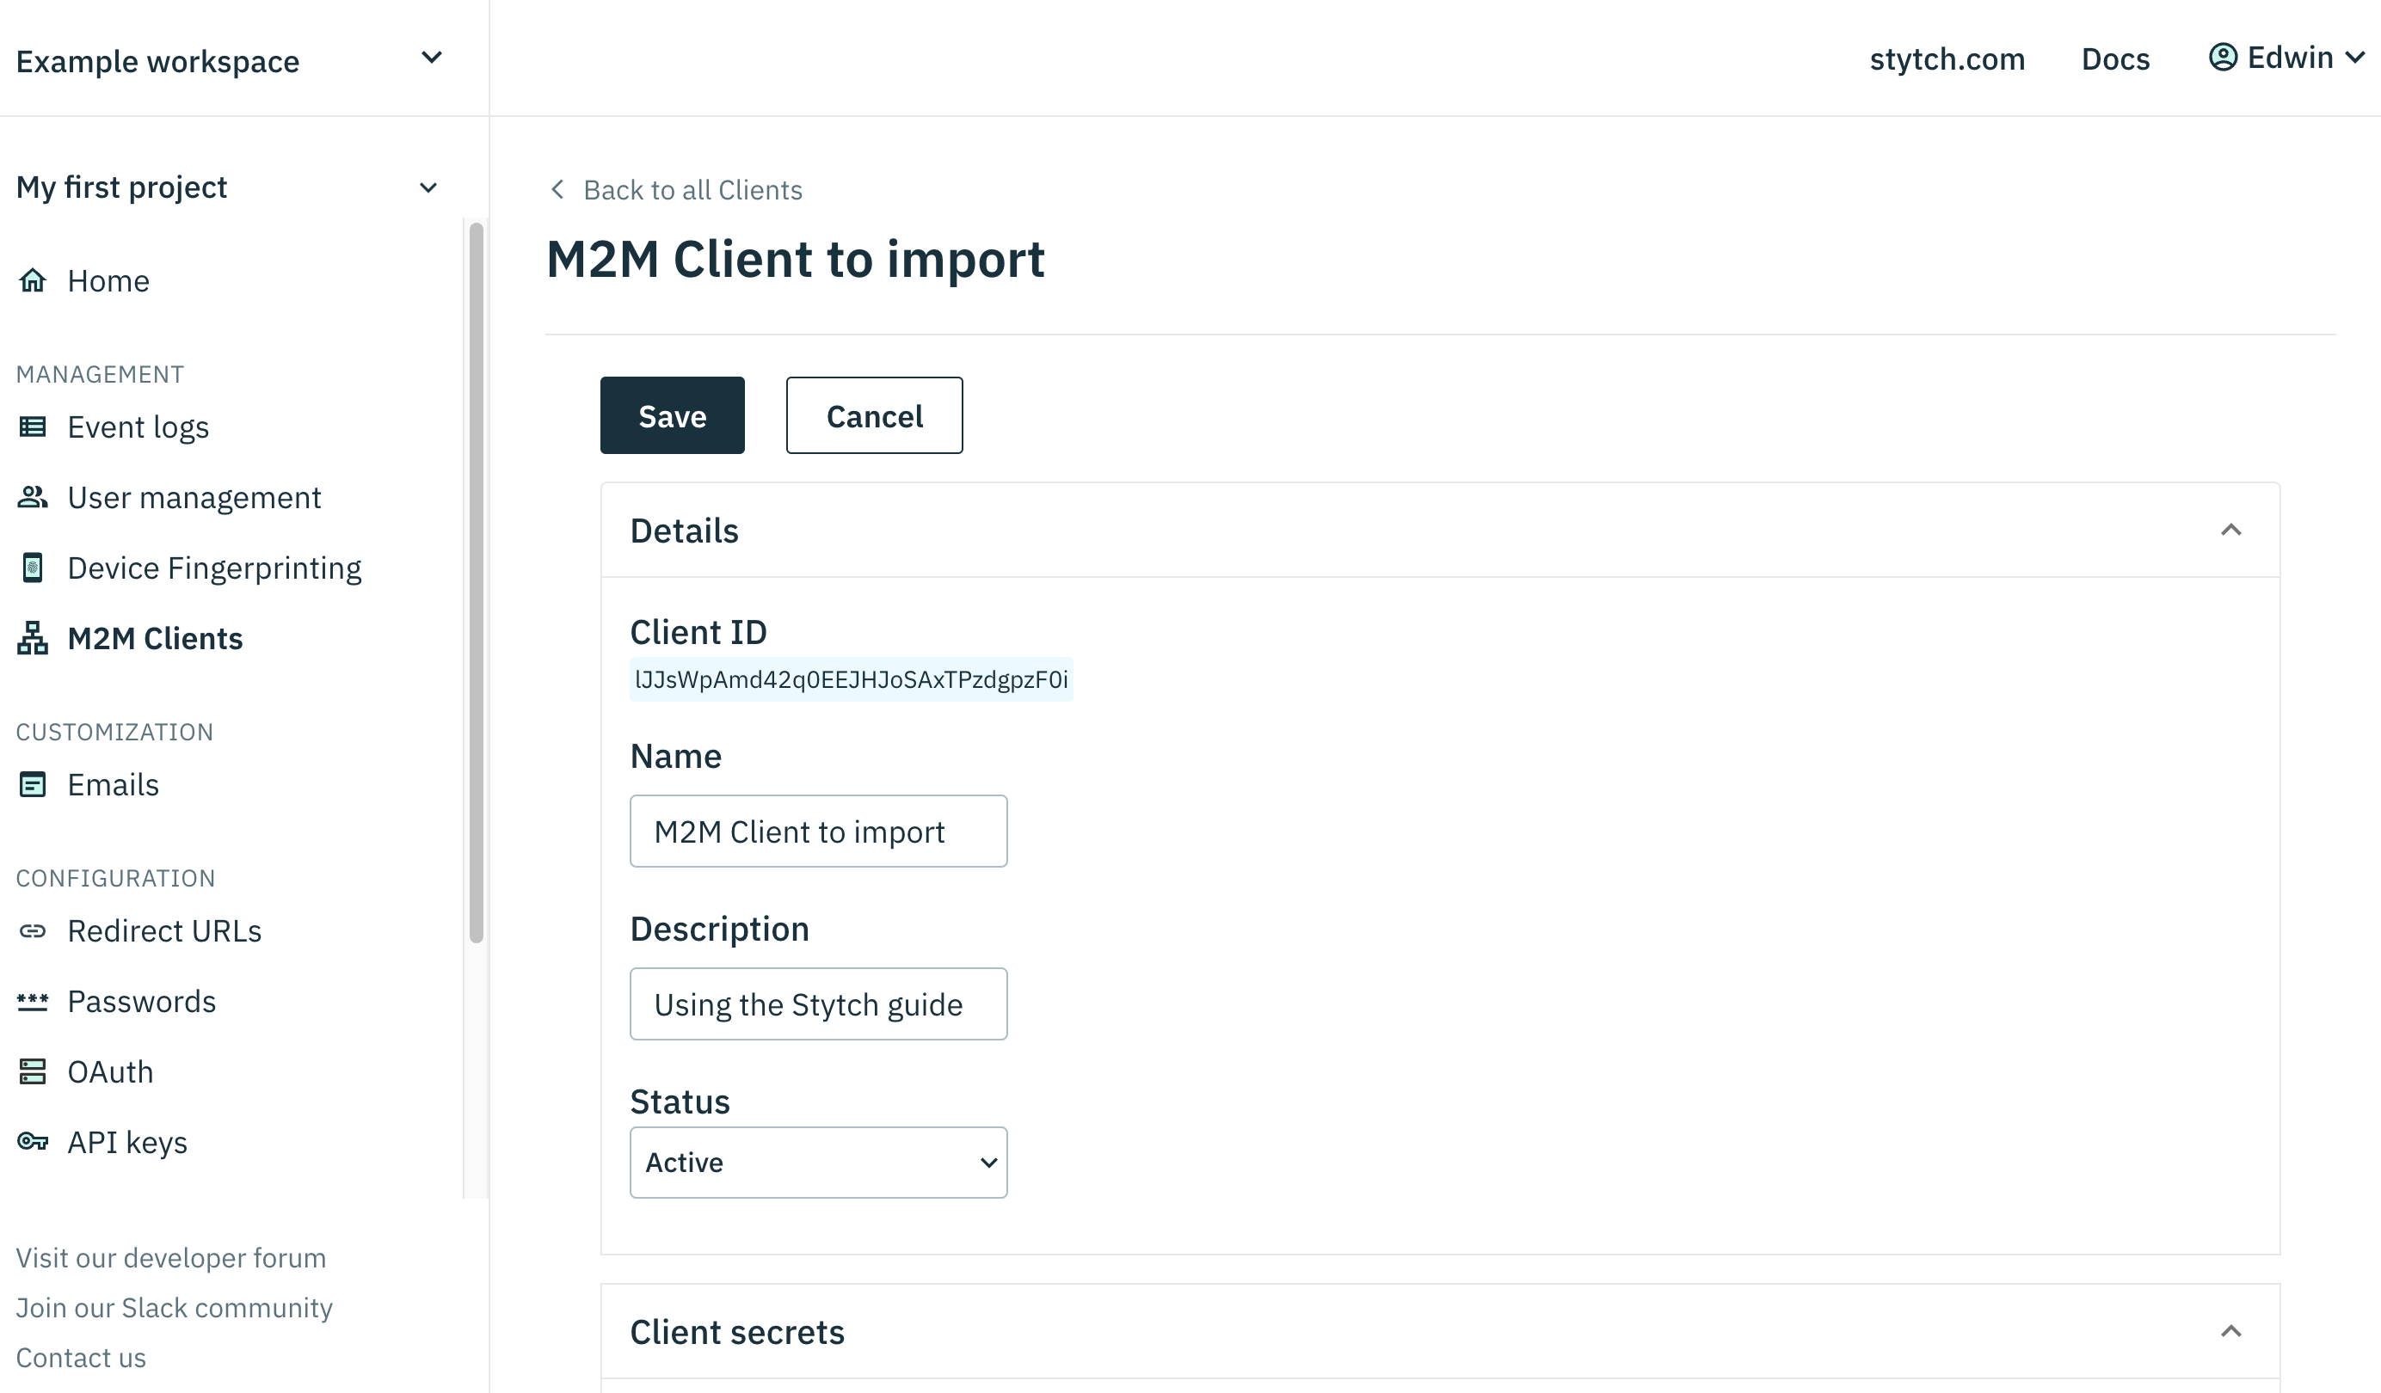The height and width of the screenshot is (1393, 2381).
Task: Click the User management people icon
Action: [33, 497]
